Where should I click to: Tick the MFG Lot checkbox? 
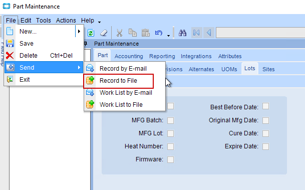[171, 133]
